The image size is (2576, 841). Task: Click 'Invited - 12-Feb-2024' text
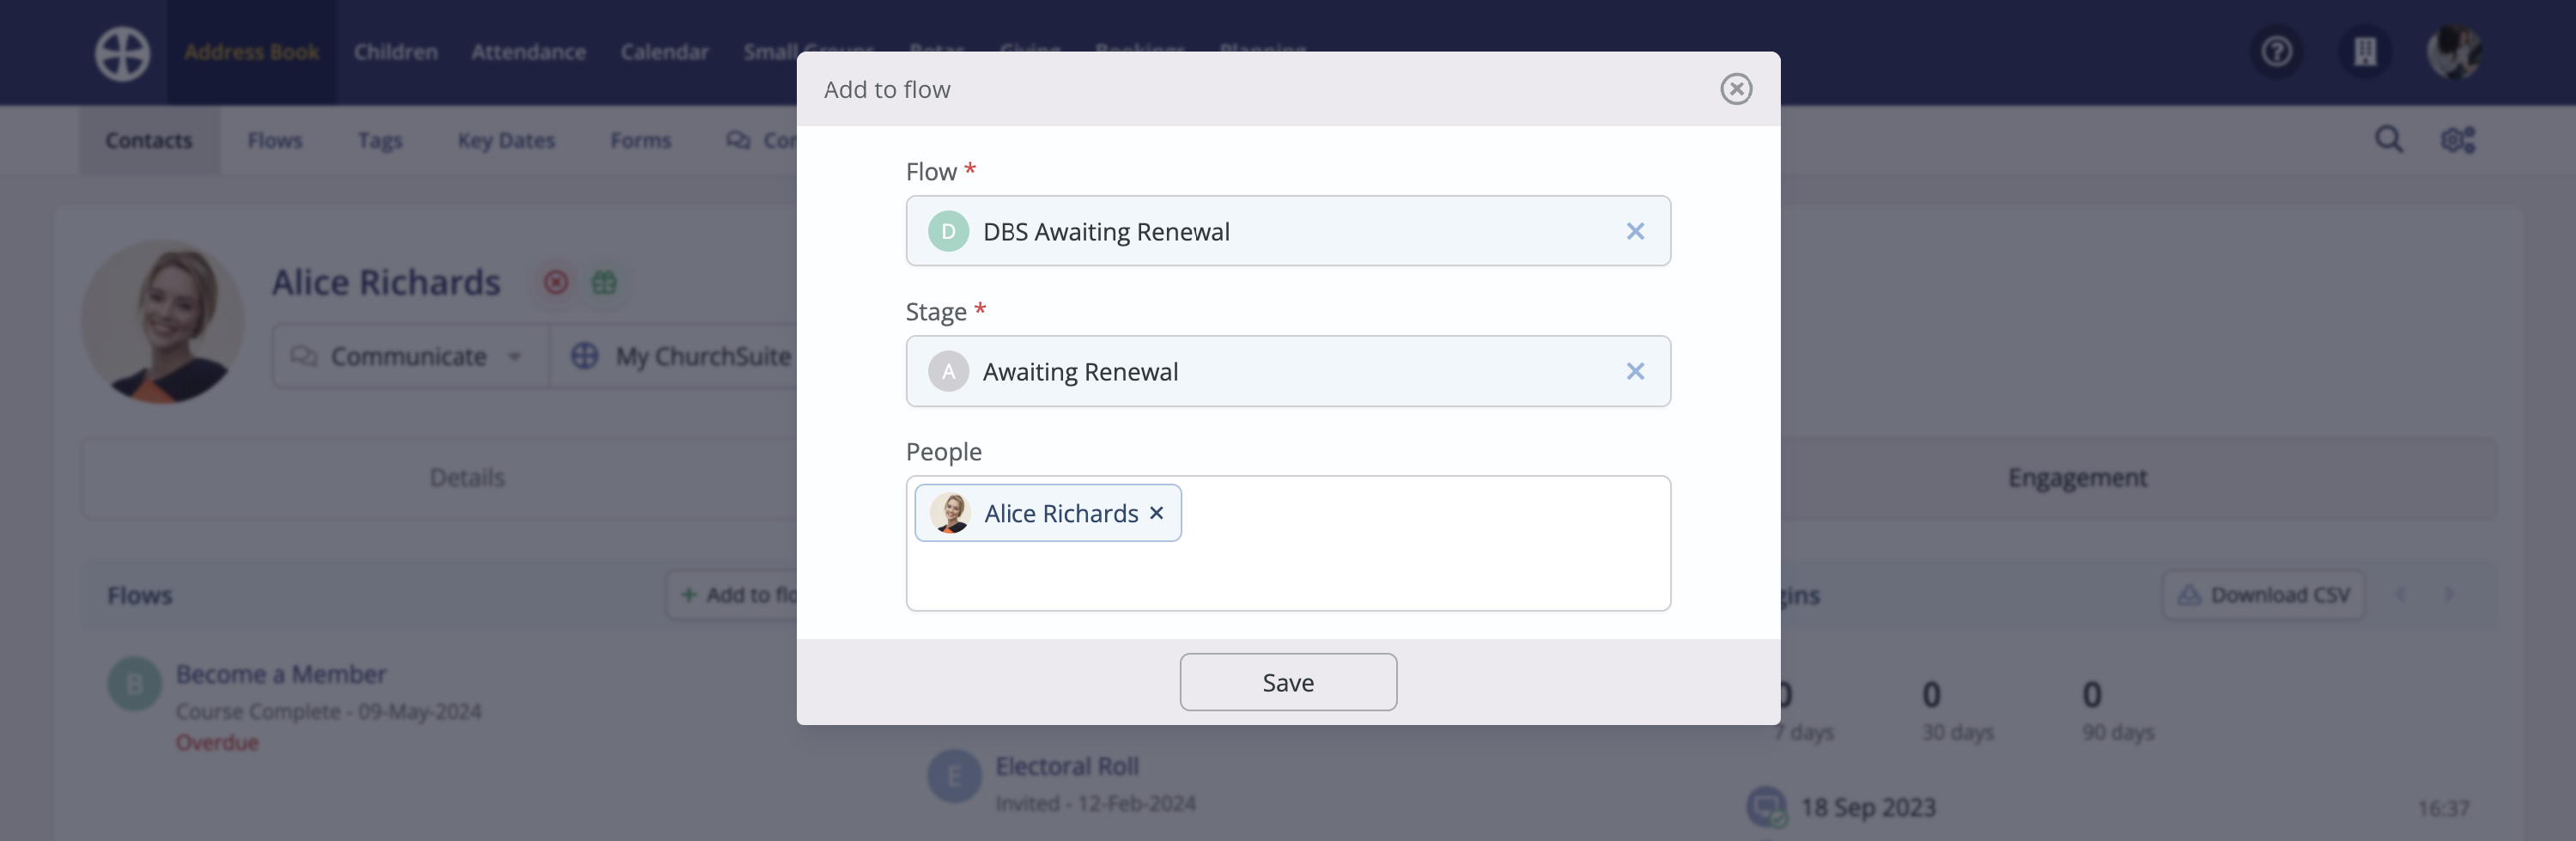click(x=1095, y=804)
